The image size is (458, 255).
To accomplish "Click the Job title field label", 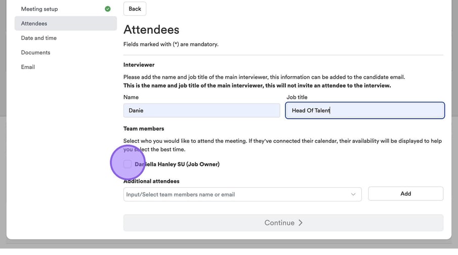I will point(297,97).
